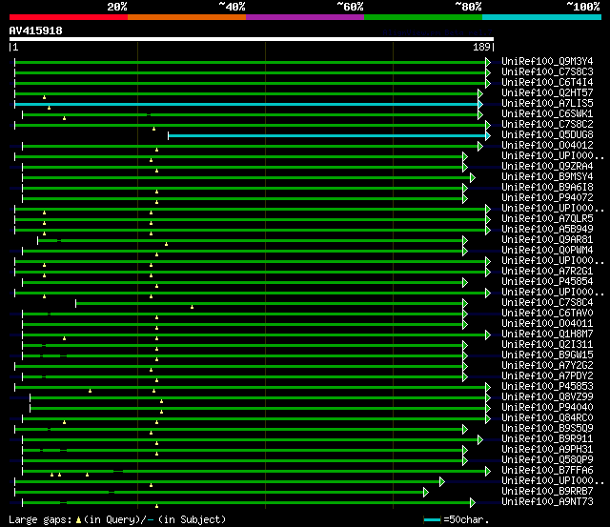Viewport: 610px width, 527px height.
Task: Select the UniRef100_O04011 label
Action: coord(547,324)
